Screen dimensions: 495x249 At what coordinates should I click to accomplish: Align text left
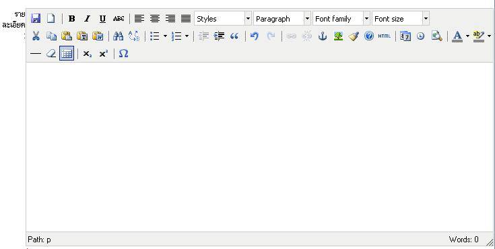point(139,19)
